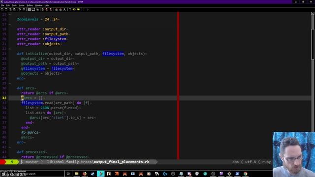Click the Make toolbar icon
Screen dimensions: 315x177
click(x=70, y=9)
